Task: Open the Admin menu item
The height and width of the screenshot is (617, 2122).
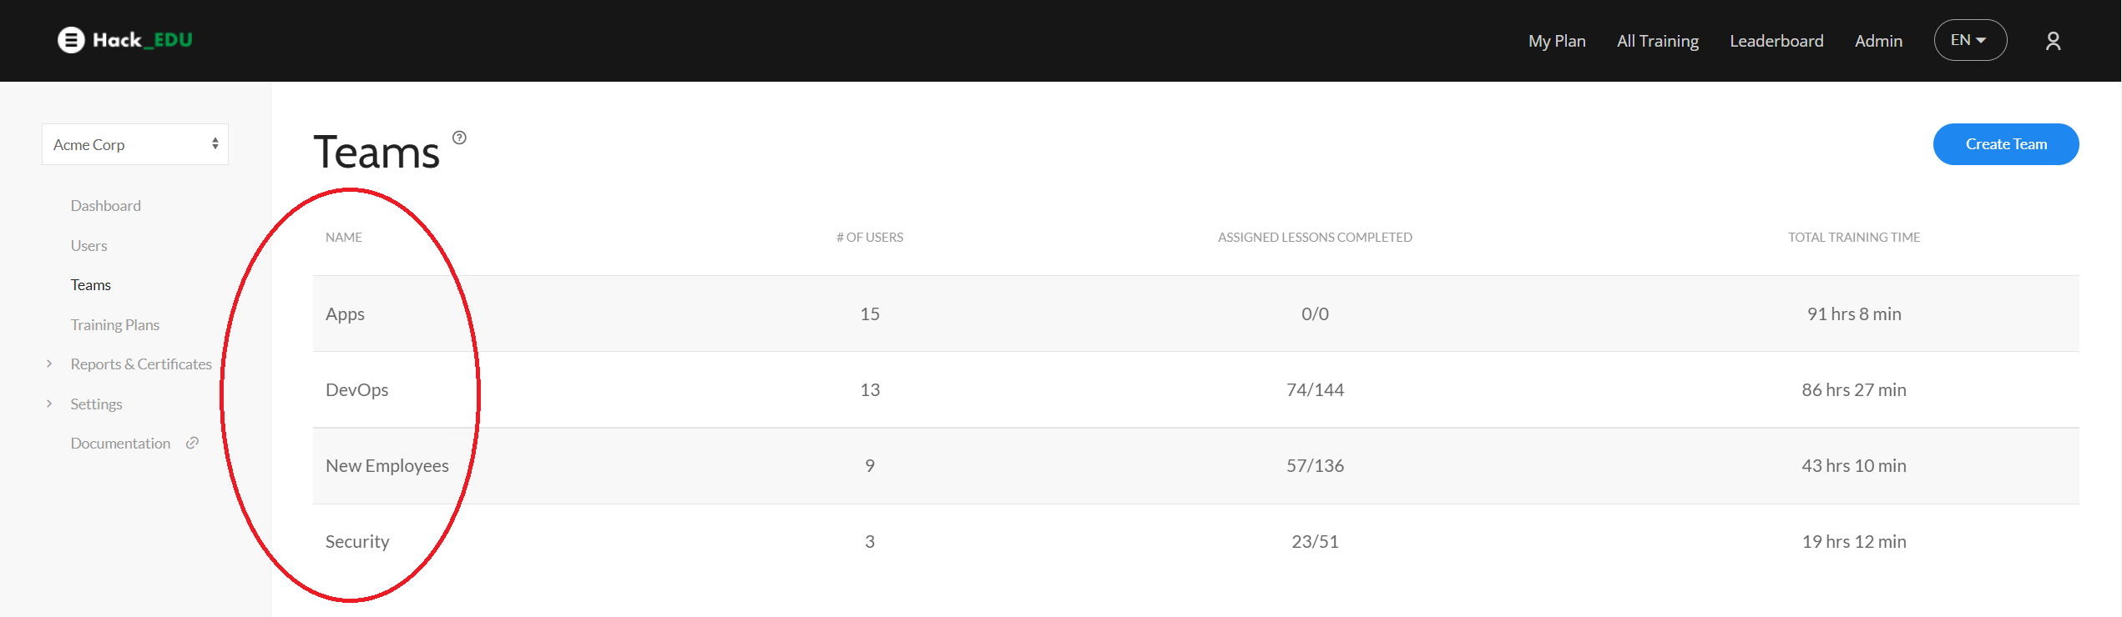Action: (x=1878, y=41)
